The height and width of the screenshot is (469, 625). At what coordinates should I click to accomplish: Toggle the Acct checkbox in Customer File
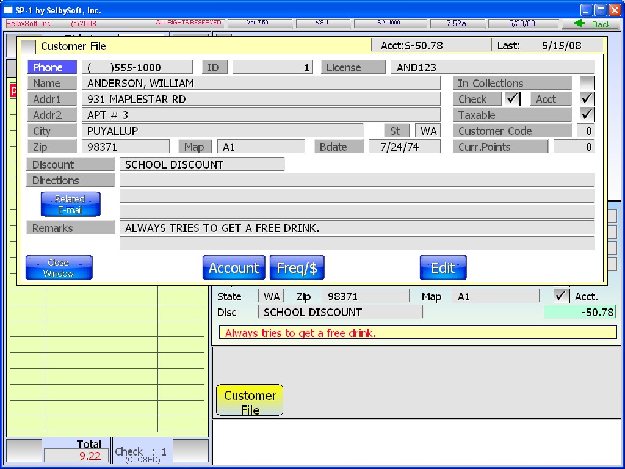[x=587, y=99]
